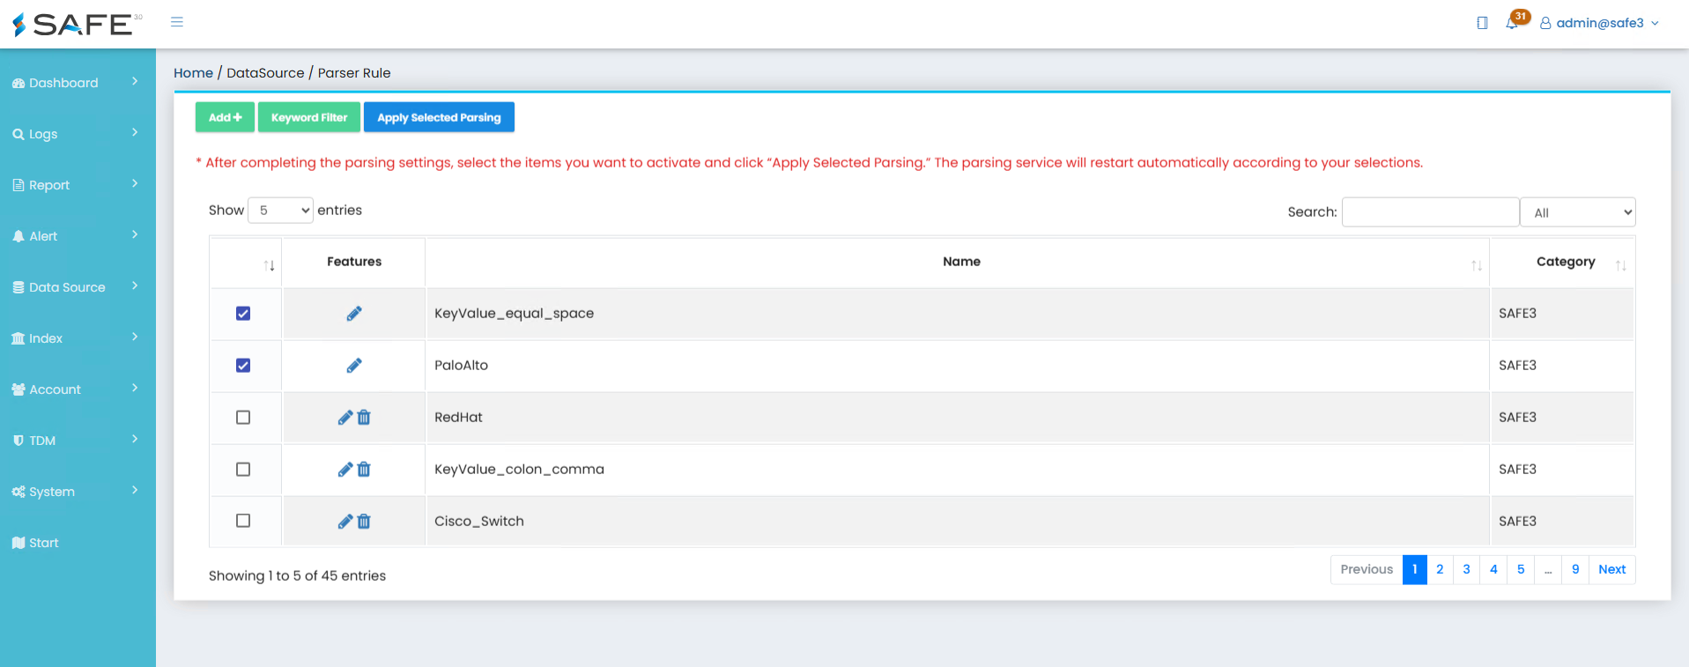Edit the KeyValue_equal_space parser rule
The height and width of the screenshot is (667, 1689).
354,314
